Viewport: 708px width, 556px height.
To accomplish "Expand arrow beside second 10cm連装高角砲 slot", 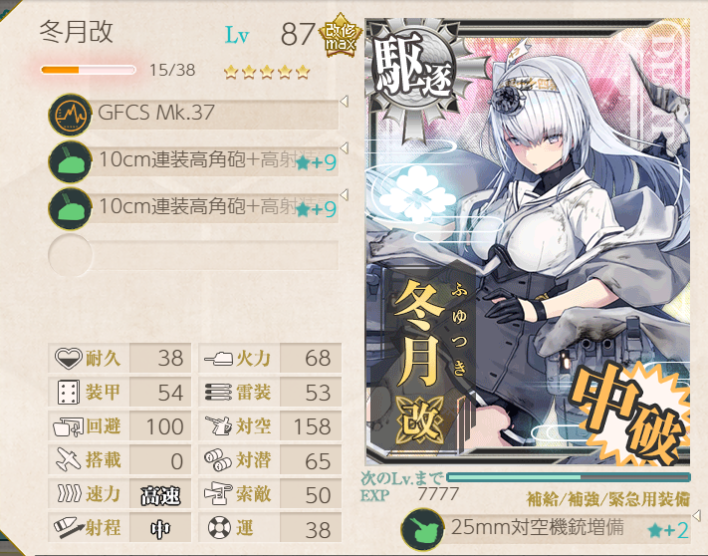I will (x=345, y=195).
